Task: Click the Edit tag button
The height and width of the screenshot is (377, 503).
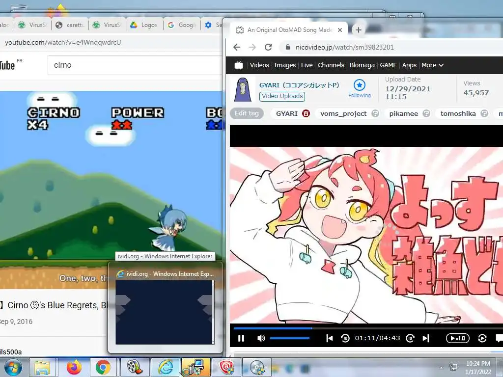Action: point(247,113)
